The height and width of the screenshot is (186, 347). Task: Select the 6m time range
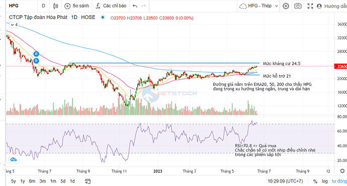[32, 181]
